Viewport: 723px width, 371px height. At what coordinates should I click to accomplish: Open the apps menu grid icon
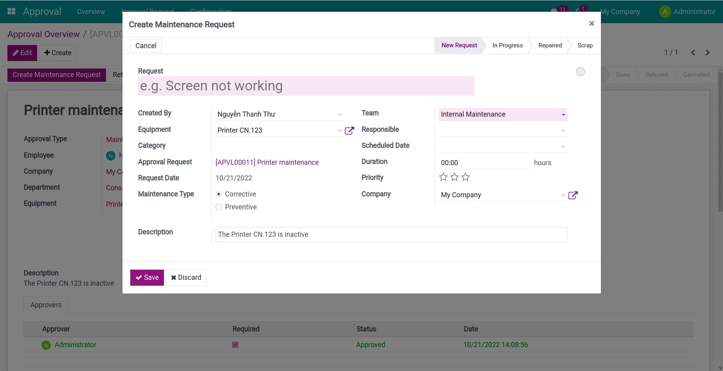[x=11, y=11]
